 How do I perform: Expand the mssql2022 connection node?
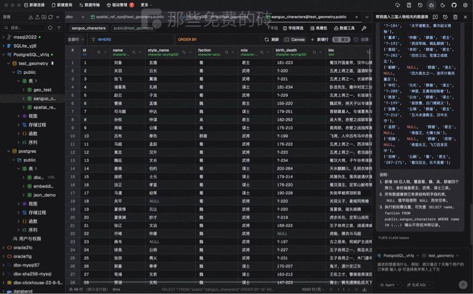[x=3, y=37]
